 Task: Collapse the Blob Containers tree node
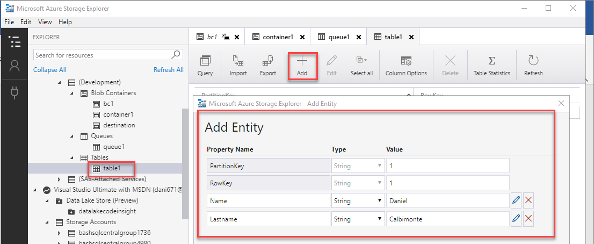tap(73, 93)
